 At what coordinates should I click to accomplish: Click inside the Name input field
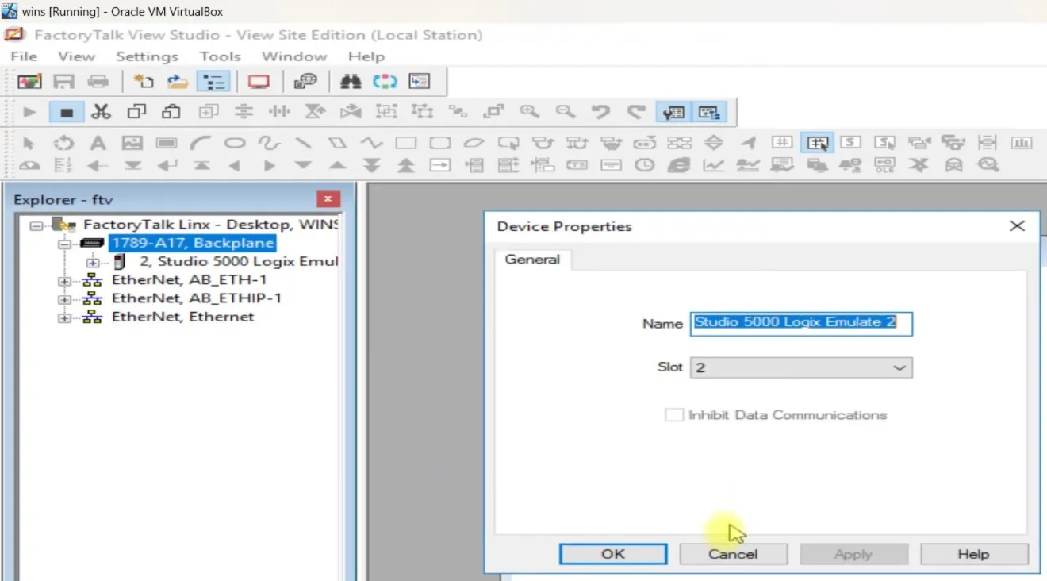(801, 324)
